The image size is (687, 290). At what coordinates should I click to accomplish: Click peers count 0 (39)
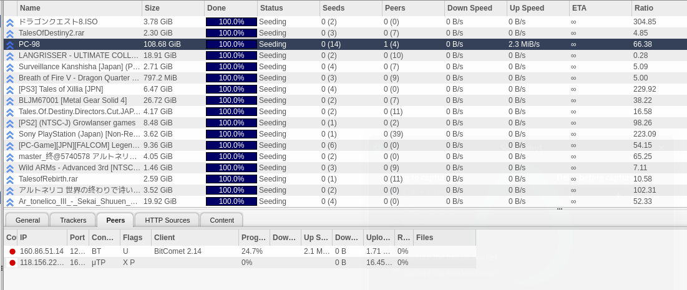(x=394, y=134)
